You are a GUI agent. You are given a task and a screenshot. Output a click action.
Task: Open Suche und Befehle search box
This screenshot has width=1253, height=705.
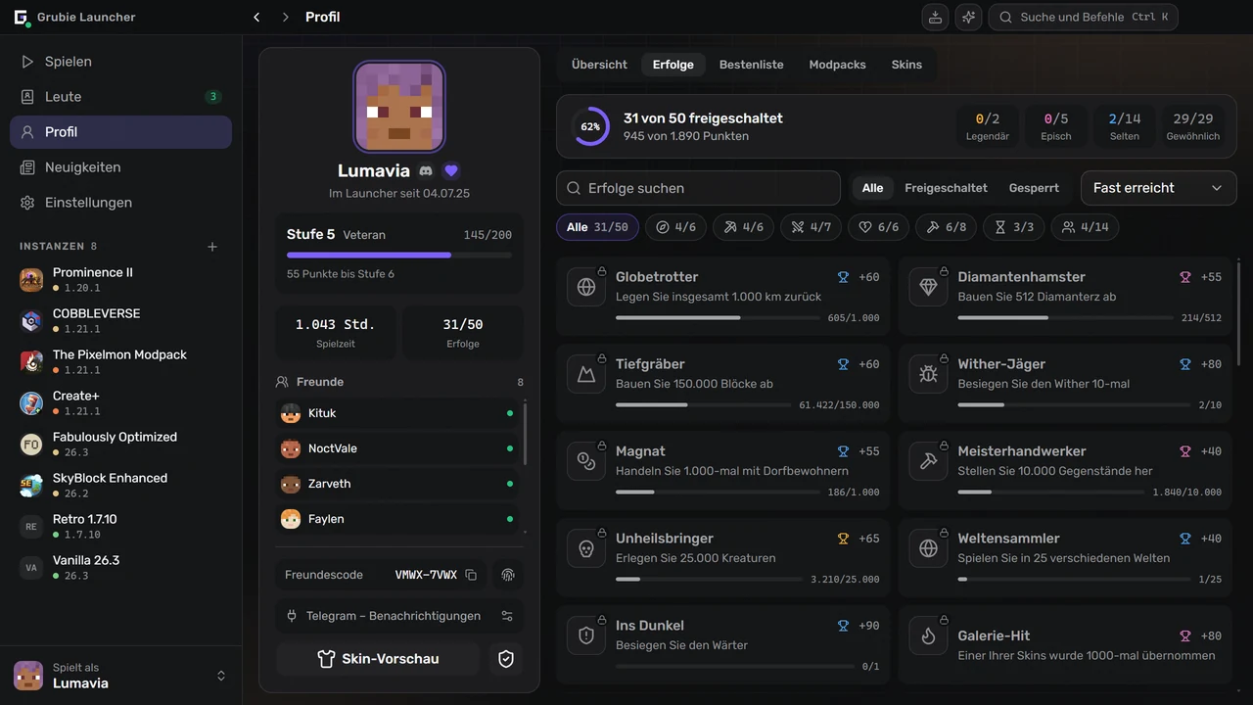tap(1083, 17)
